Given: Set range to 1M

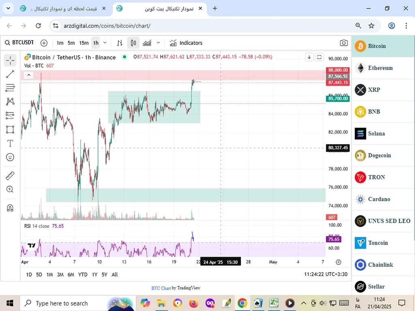Looking at the screenshot, I should pyautogui.click(x=49, y=275).
